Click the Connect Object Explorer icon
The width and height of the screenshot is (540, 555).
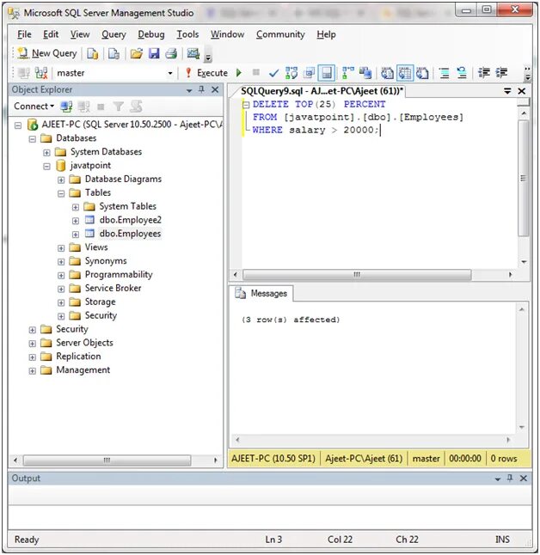(x=66, y=107)
